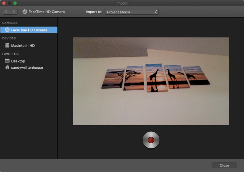Click the green window zoom button

(x=15, y=3)
